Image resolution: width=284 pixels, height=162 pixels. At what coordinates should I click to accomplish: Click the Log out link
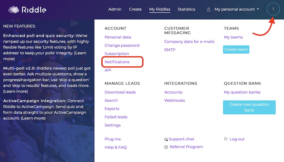(237, 139)
